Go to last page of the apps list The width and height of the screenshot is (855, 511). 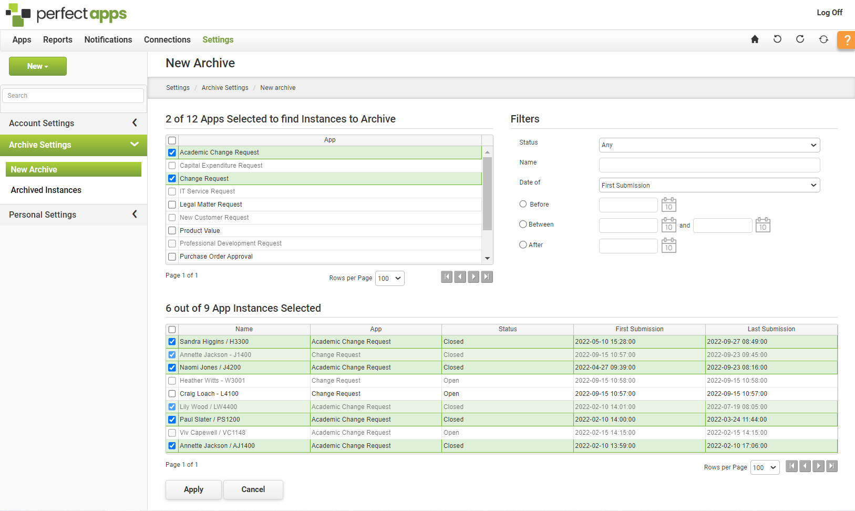(487, 277)
